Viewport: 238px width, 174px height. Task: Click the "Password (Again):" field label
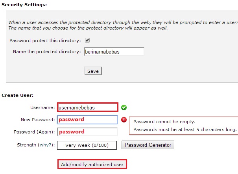click(x=35, y=132)
